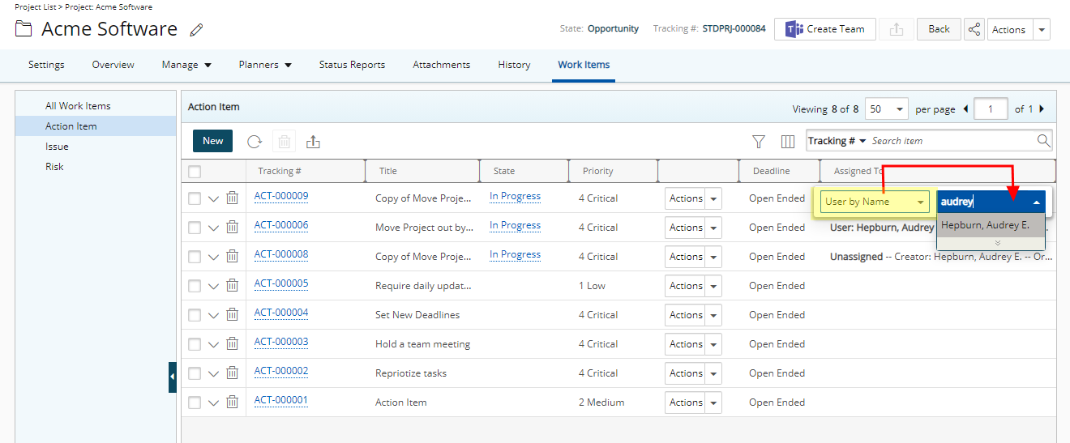The height and width of the screenshot is (443, 1070).
Task: Select Hepburn, Audrey E. from the suggestions
Action: 986,225
